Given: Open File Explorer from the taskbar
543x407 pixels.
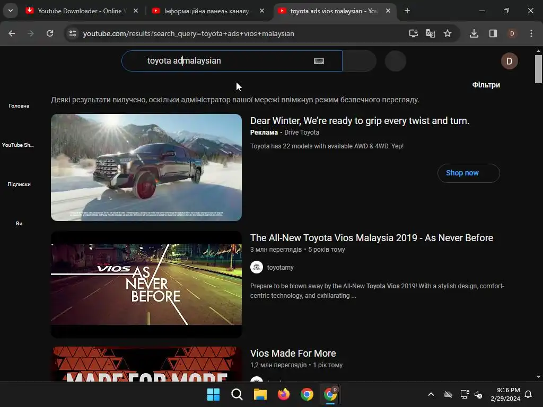Looking at the screenshot, I should click(260, 394).
